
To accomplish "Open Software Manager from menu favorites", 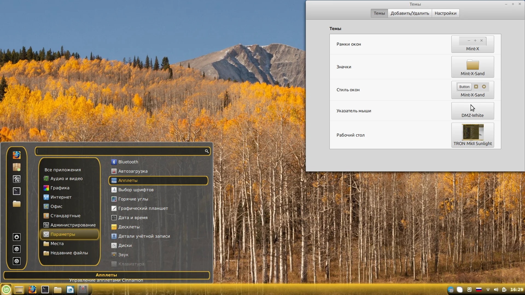I will coord(17,167).
